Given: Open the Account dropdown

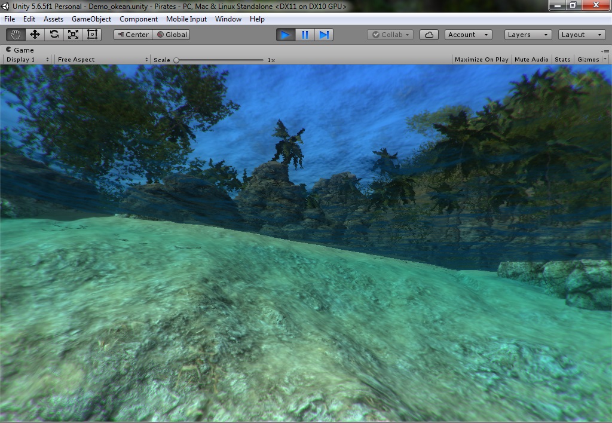Looking at the screenshot, I should click(x=469, y=35).
